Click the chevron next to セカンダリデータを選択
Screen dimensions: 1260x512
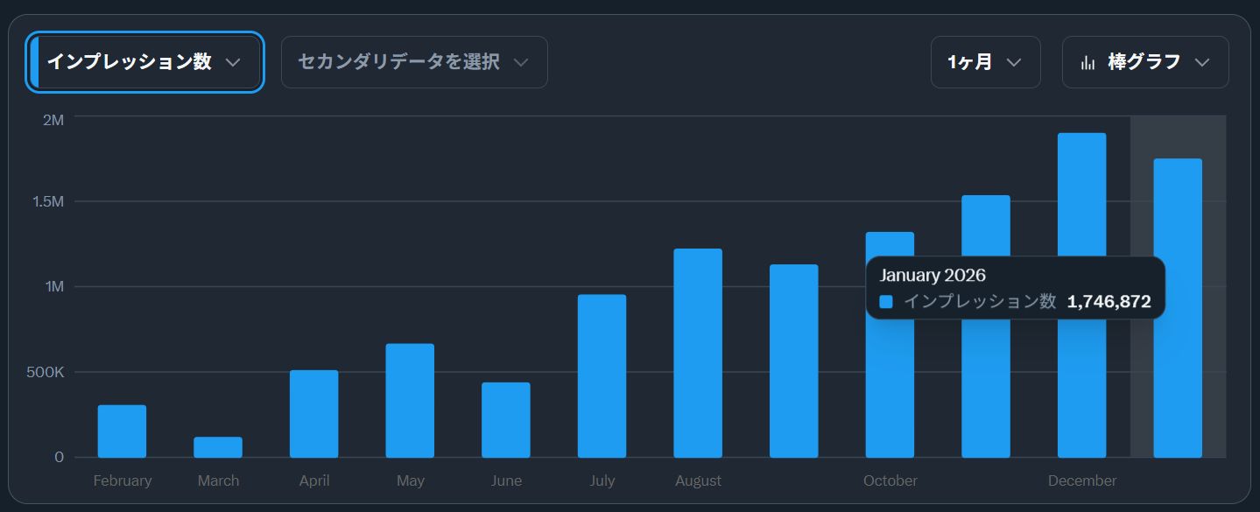[521, 62]
